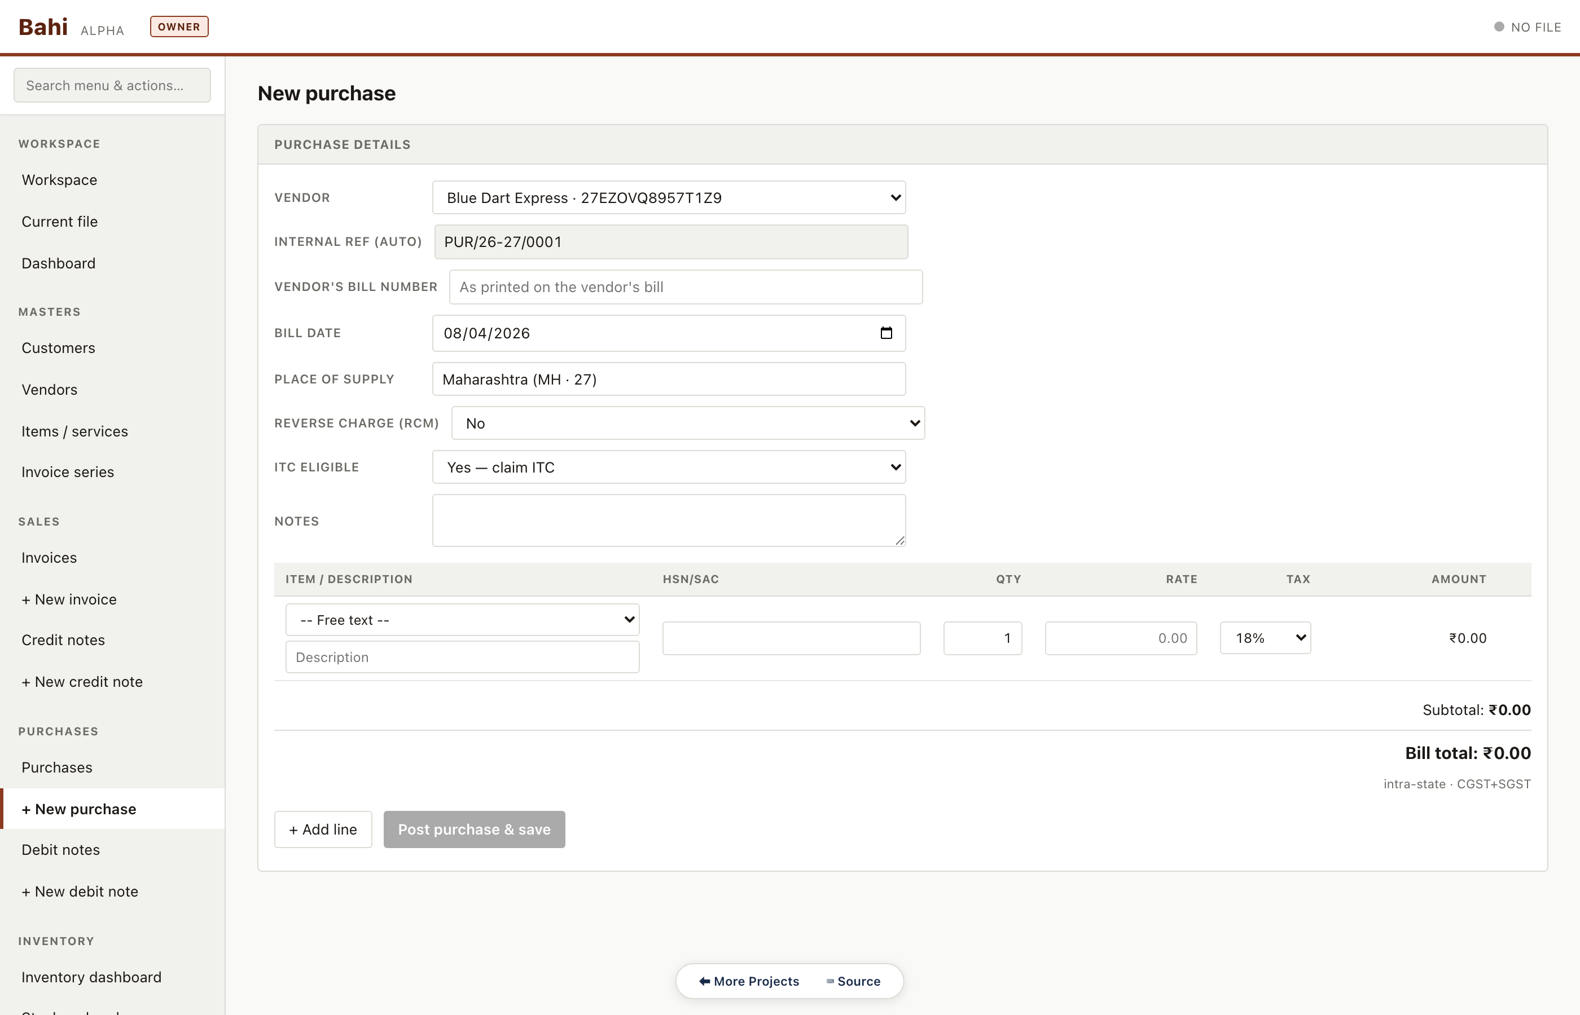Focus the Search menu & actions box
The width and height of the screenshot is (1580, 1015).
pos(112,86)
